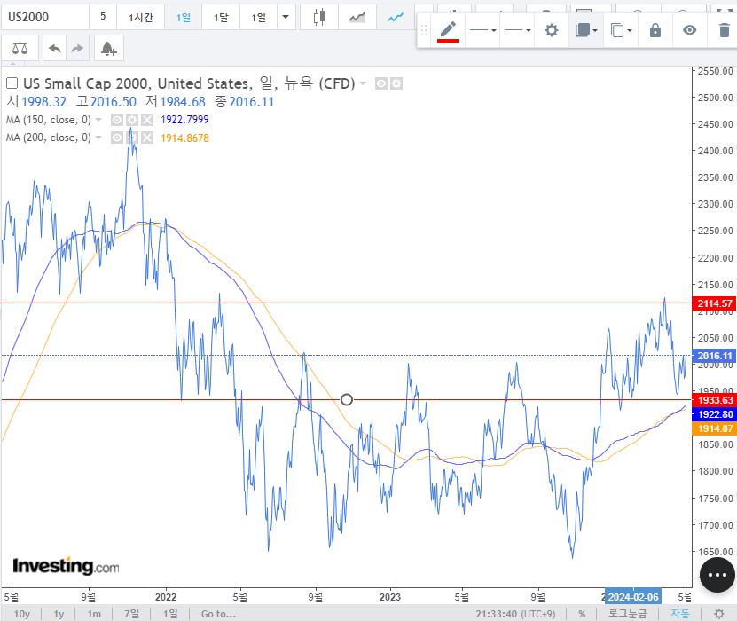Open MA 200 indicator dropdown arrow
The width and height of the screenshot is (737, 621).
[x=98, y=138]
